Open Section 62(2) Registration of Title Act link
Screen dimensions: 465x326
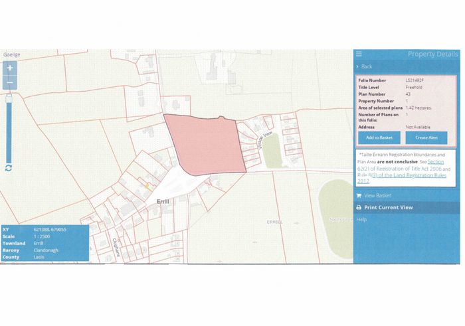pyautogui.click(x=401, y=165)
